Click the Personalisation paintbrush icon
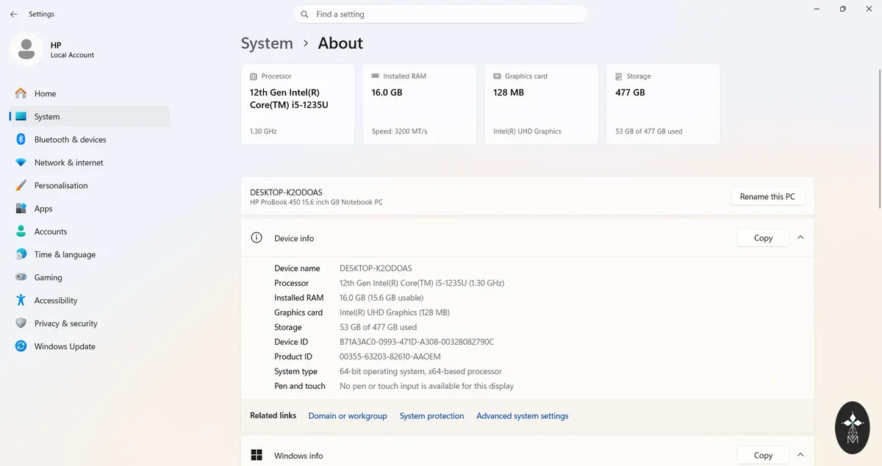Viewport: 882px width, 466px height. (21, 185)
